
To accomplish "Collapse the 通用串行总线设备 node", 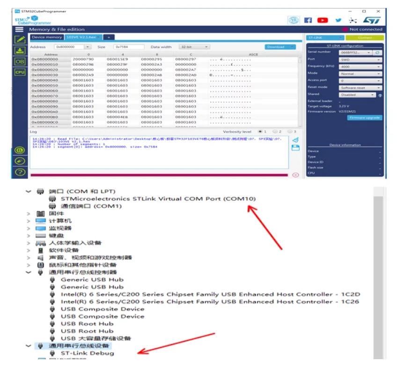I will coord(29,346).
